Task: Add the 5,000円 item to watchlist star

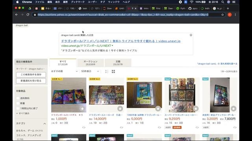Action: 158,109
